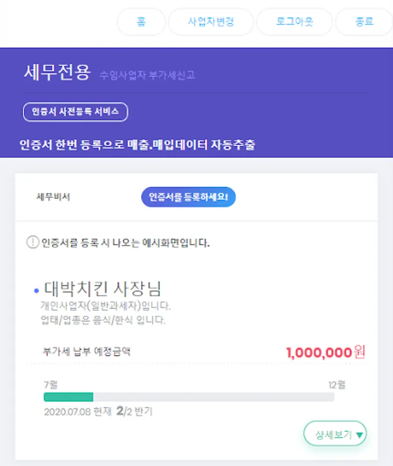Expand 상세보기 details
The image size is (393, 466).
[x=334, y=434]
